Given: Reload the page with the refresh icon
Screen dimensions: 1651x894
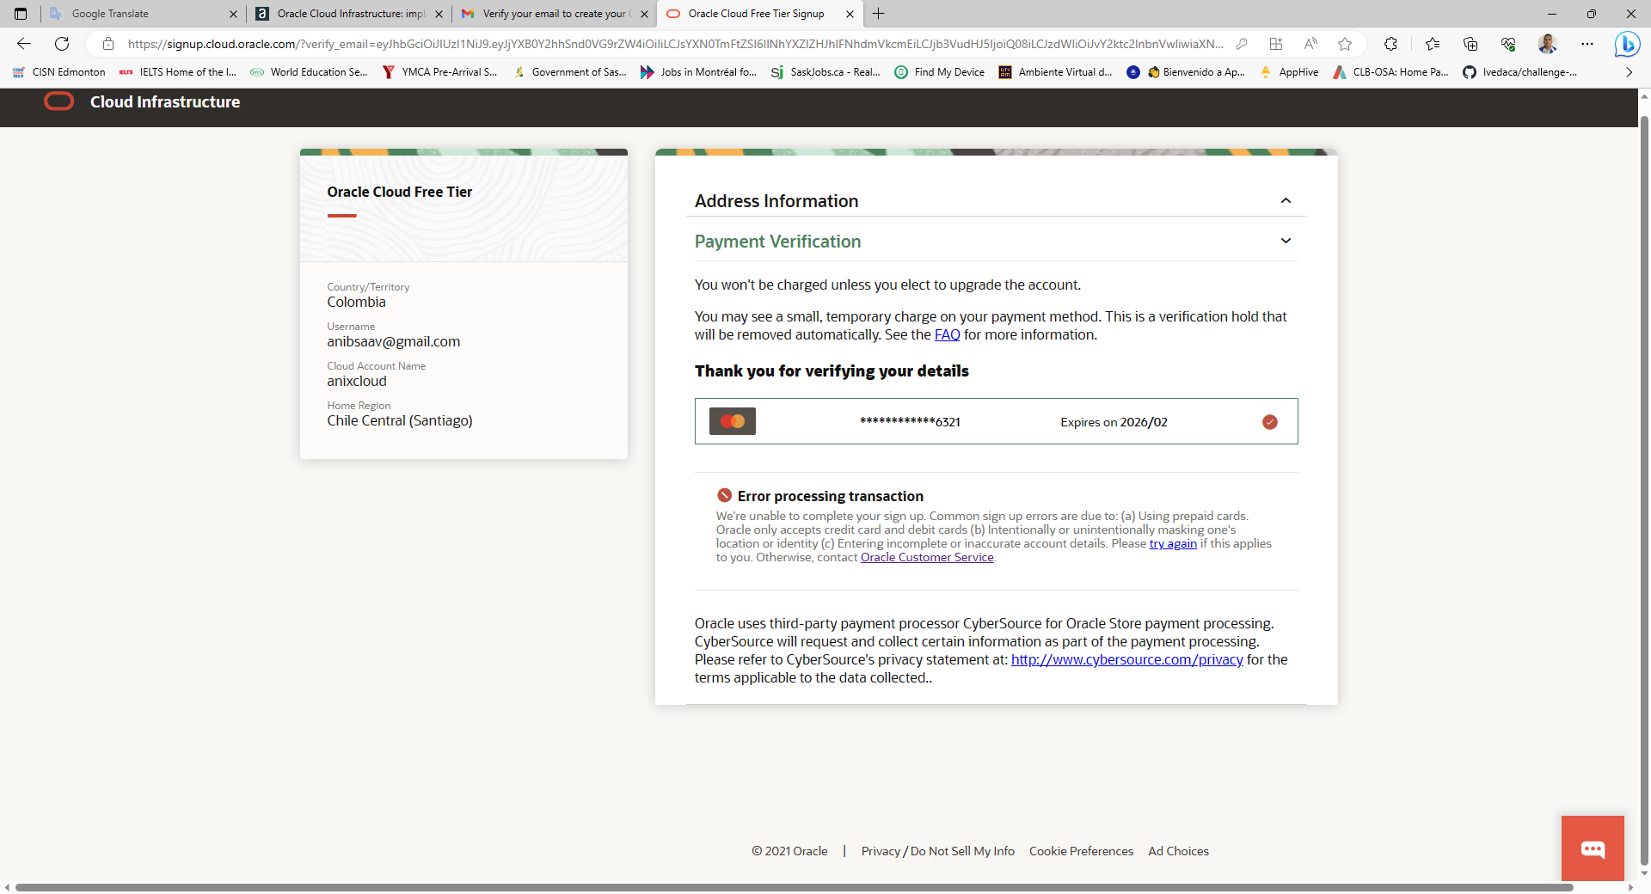Looking at the screenshot, I should coord(62,44).
